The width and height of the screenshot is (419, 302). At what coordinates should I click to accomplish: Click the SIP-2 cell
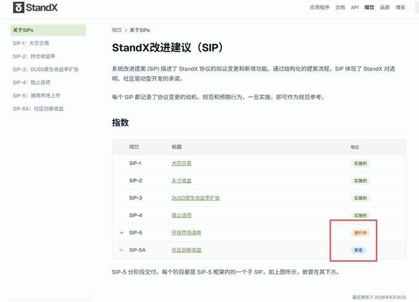136,180
